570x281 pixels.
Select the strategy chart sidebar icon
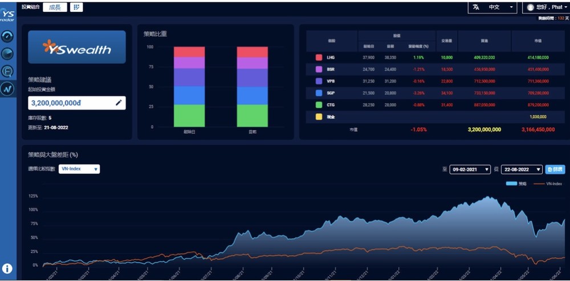pyautogui.click(x=7, y=89)
